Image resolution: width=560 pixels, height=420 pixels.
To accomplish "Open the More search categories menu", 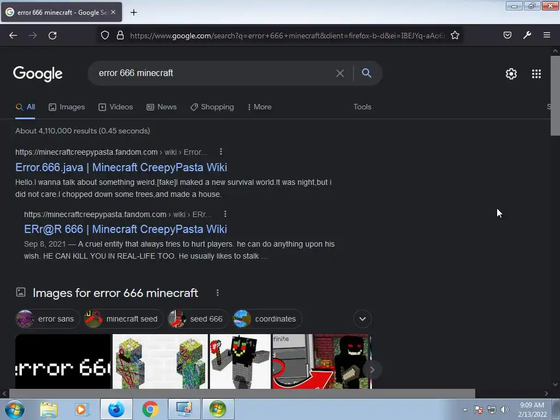I will pos(260,107).
